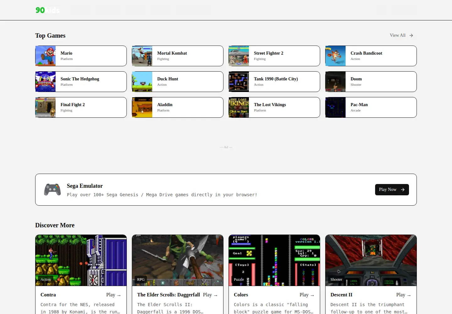Viewport: 452px width, 314px height.
Task: Open Mortal Kombat game thumbnail
Action: coord(142,56)
